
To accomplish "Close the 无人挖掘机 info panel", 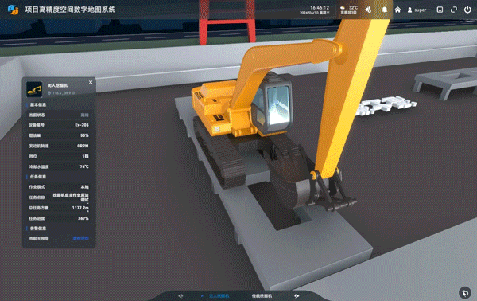I will tap(91, 82).
